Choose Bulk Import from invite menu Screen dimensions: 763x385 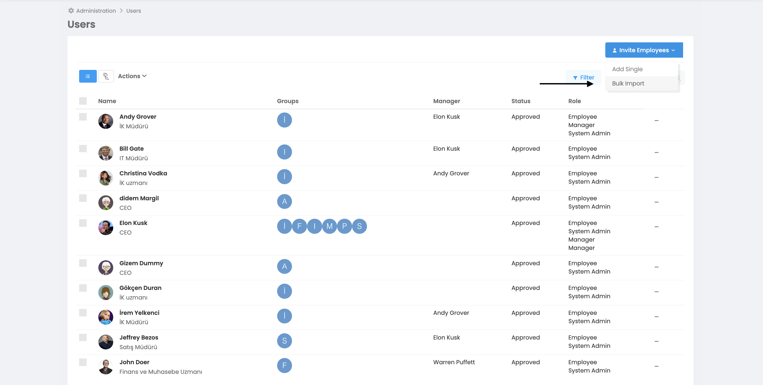pos(628,83)
